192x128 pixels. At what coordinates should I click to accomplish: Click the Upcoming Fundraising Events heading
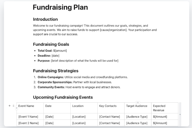[63, 97]
